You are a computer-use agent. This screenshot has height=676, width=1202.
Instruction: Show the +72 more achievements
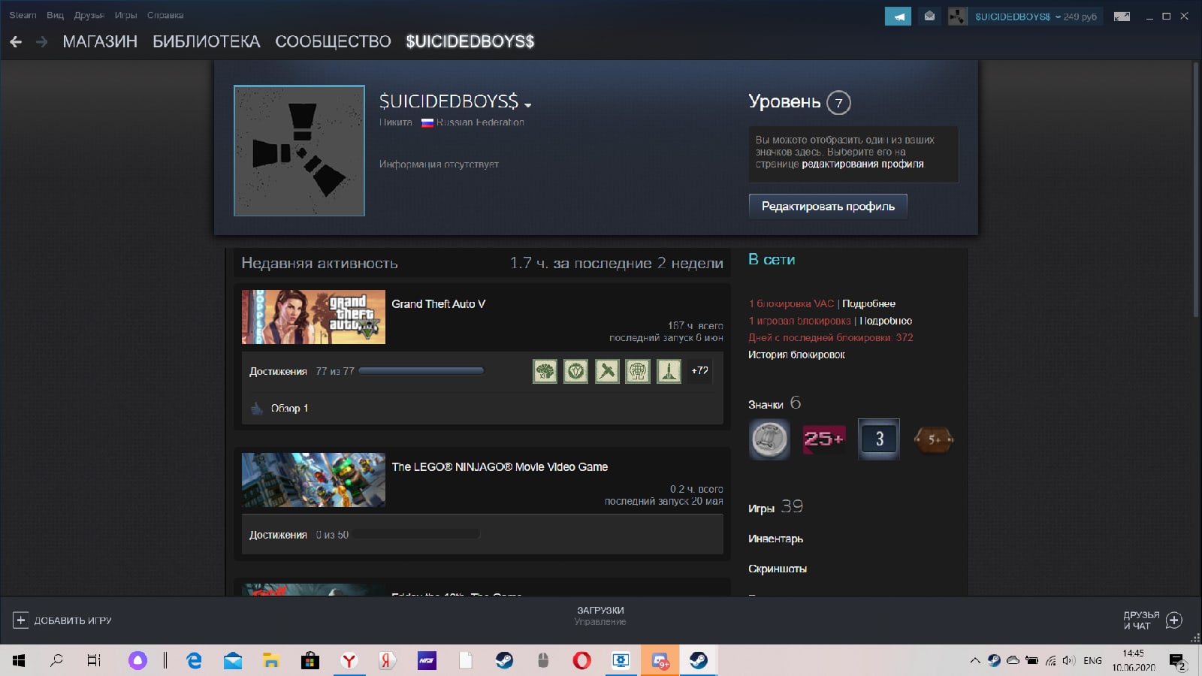(x=699, y=371)
